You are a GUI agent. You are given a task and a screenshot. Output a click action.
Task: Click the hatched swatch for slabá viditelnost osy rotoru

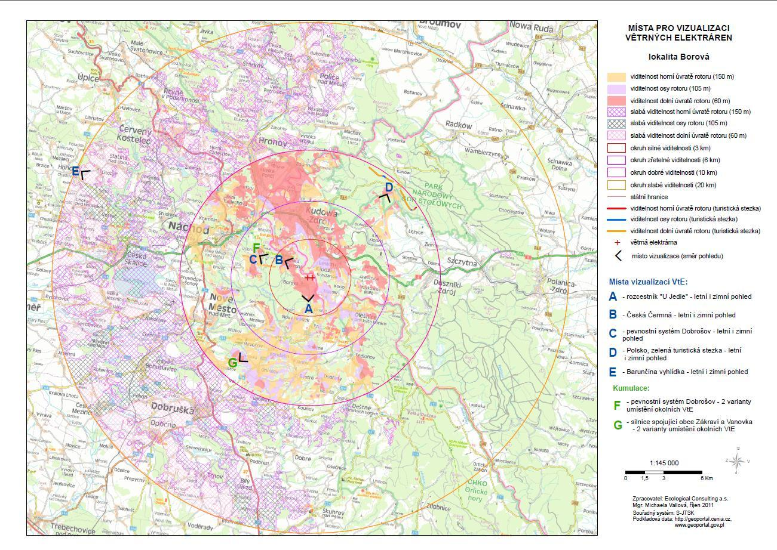tap(616, 123)
